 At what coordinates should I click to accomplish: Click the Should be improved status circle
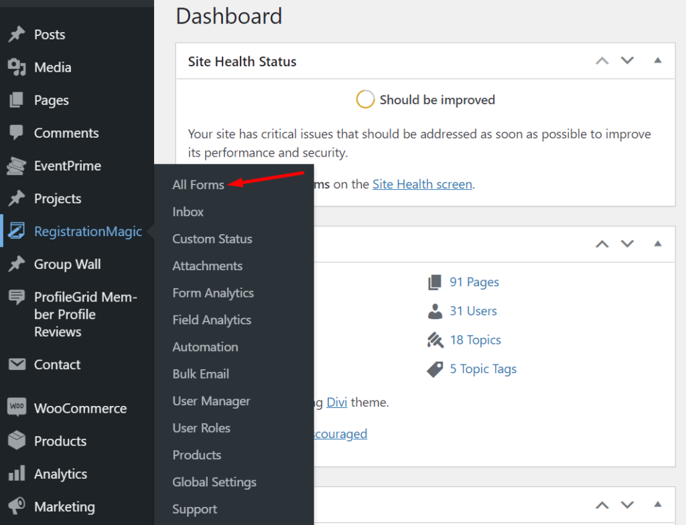click(365, 99)
